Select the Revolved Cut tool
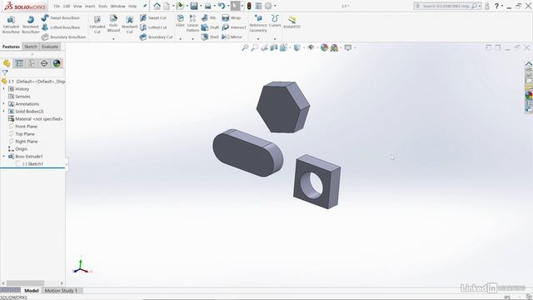 [x=130, y=24]
